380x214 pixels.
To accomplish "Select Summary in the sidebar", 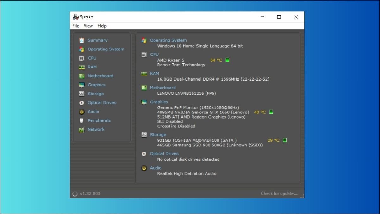I will [x=98, y=40].
